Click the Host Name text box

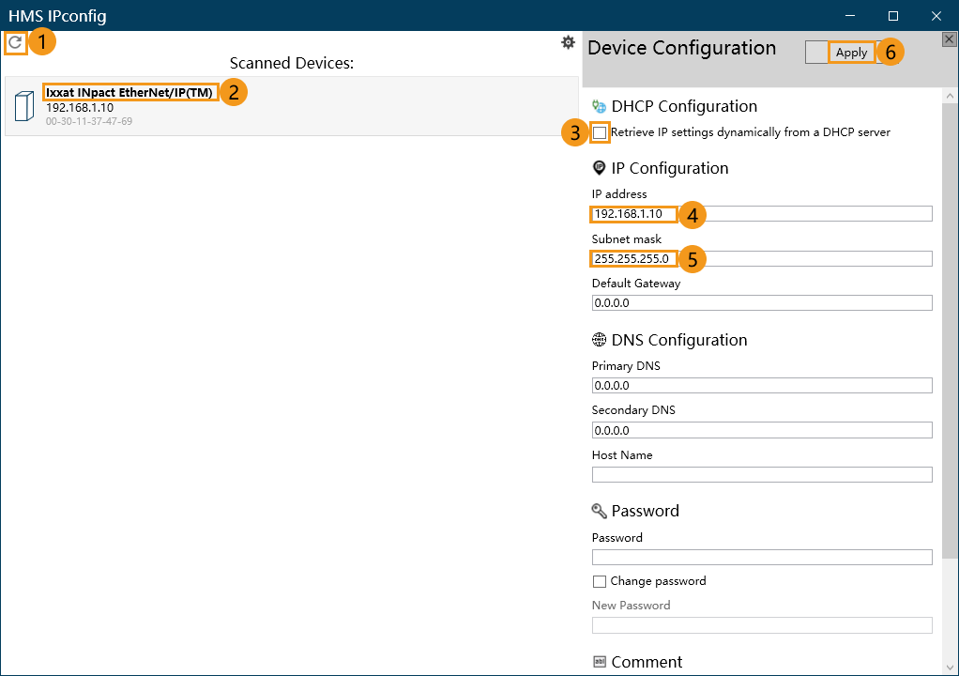click(762, 475)
